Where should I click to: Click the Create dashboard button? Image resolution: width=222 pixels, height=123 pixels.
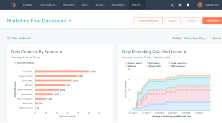(148, 21)
